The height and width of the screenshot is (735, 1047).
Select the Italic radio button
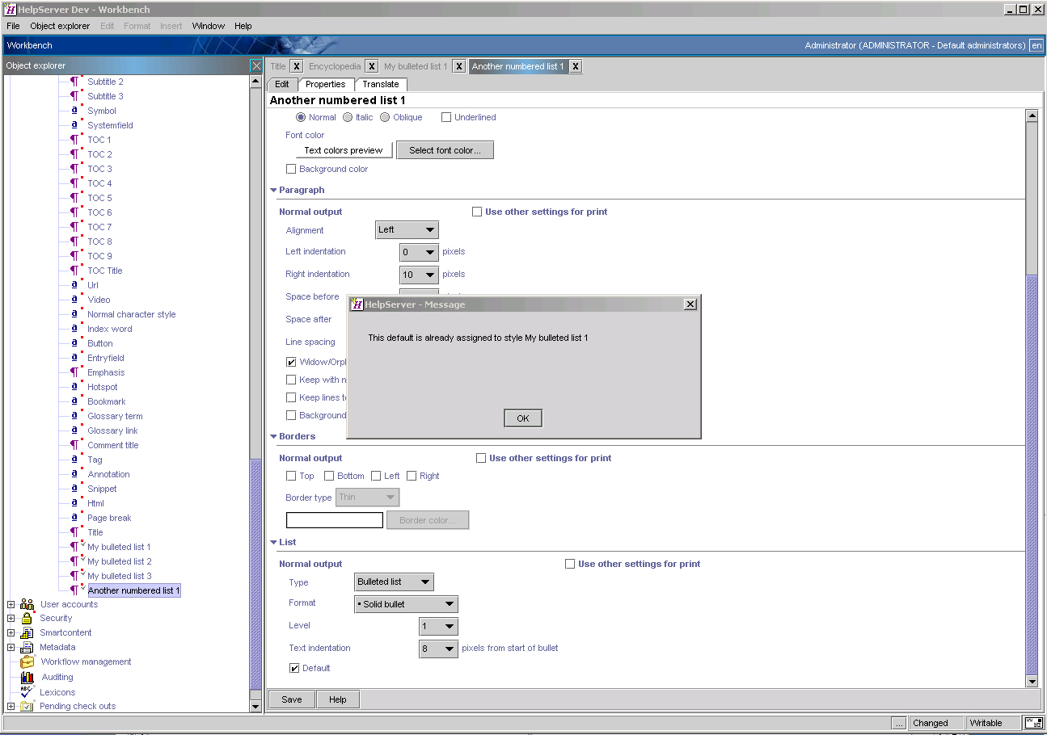tap(346, 116)
